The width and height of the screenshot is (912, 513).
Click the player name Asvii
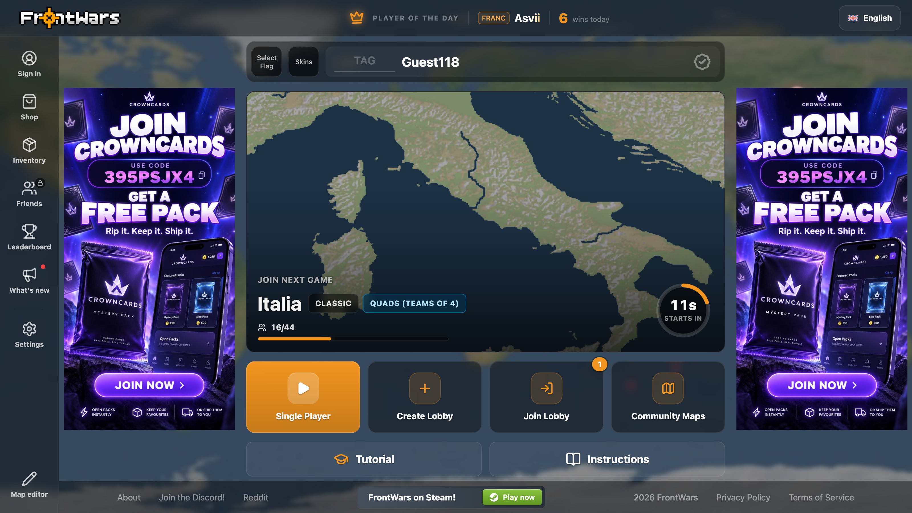[x=527, y=18]
